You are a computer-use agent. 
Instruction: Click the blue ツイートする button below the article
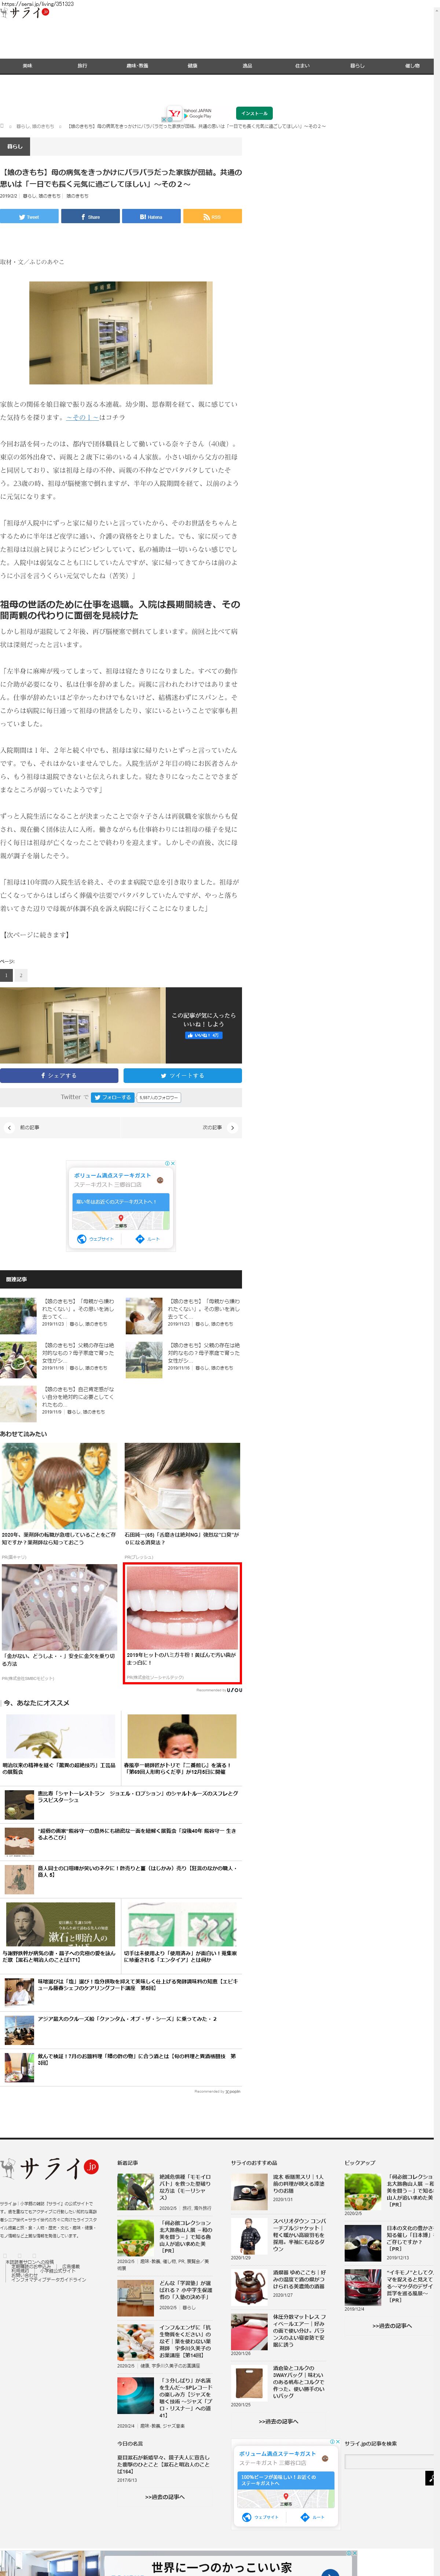[x=182, y=1075]
